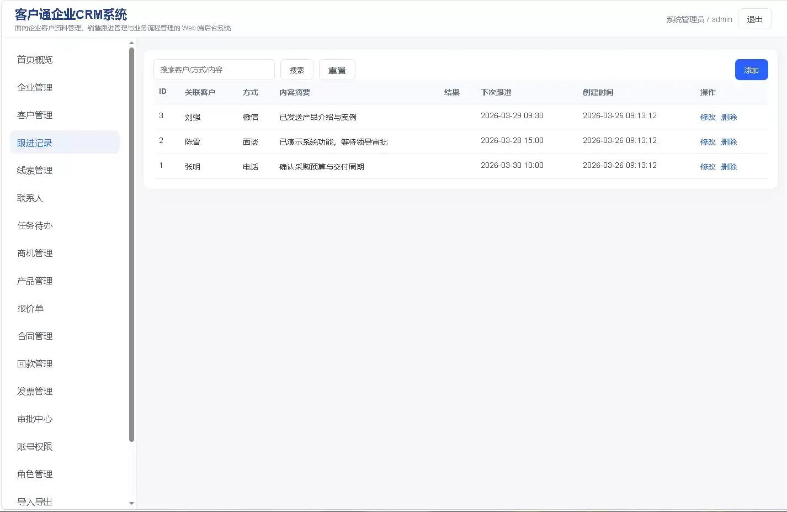787x512 pixels.
Task: Click inside the search input field
Action: click(x=214, y=70)
